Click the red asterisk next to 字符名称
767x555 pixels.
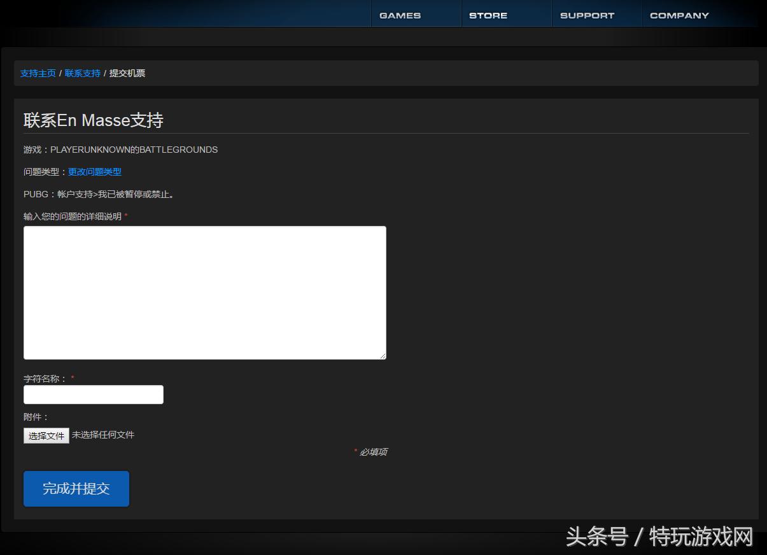74,378
